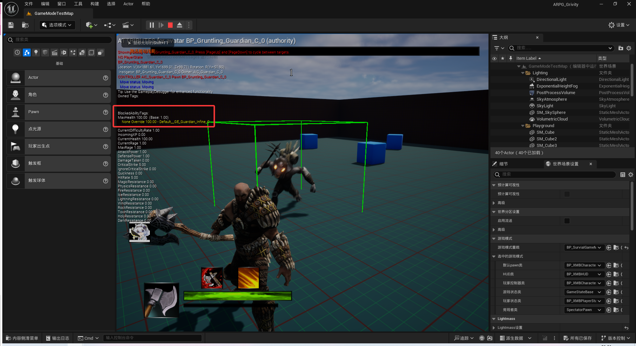The image size is (636, 346).
Task: Open the 窗口 menu
Action: (x=62, y=4)
